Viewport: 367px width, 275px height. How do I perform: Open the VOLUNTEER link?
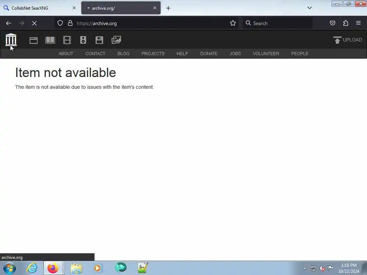[x=266, y=54]
